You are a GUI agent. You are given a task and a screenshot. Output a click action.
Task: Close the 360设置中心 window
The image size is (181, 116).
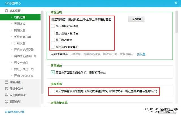click(x=176, y=3)
